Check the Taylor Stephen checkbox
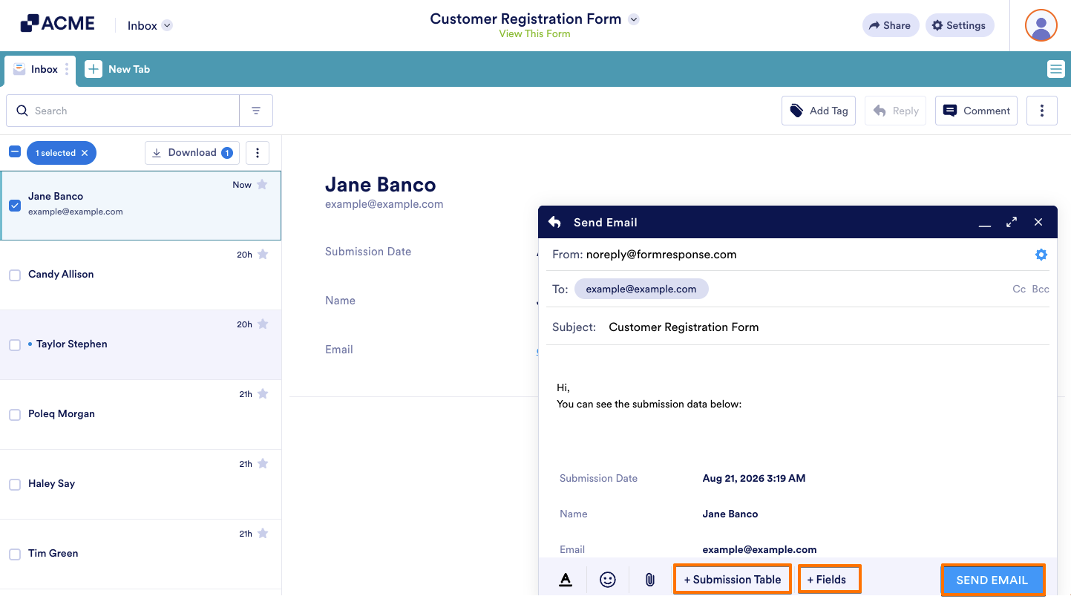1071x599 pixels. point(15,345)
